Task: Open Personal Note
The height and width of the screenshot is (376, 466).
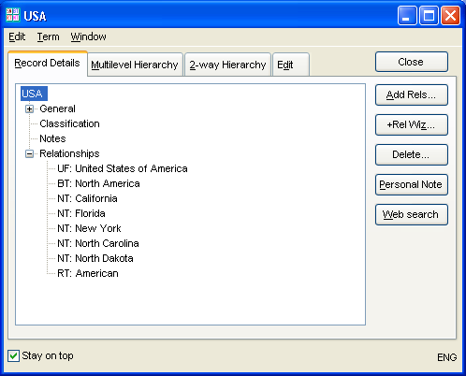Action: (412, 184)
